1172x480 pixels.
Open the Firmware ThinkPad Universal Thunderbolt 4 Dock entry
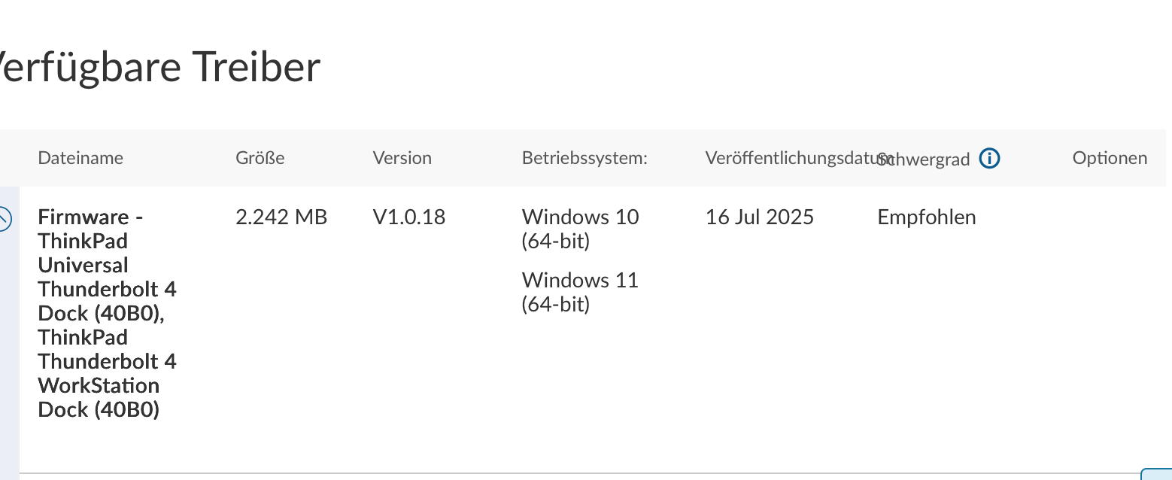coord(108,313)
